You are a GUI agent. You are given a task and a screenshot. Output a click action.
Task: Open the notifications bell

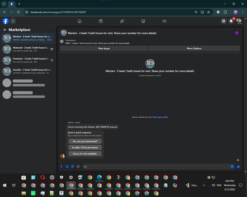click(231, 21)
